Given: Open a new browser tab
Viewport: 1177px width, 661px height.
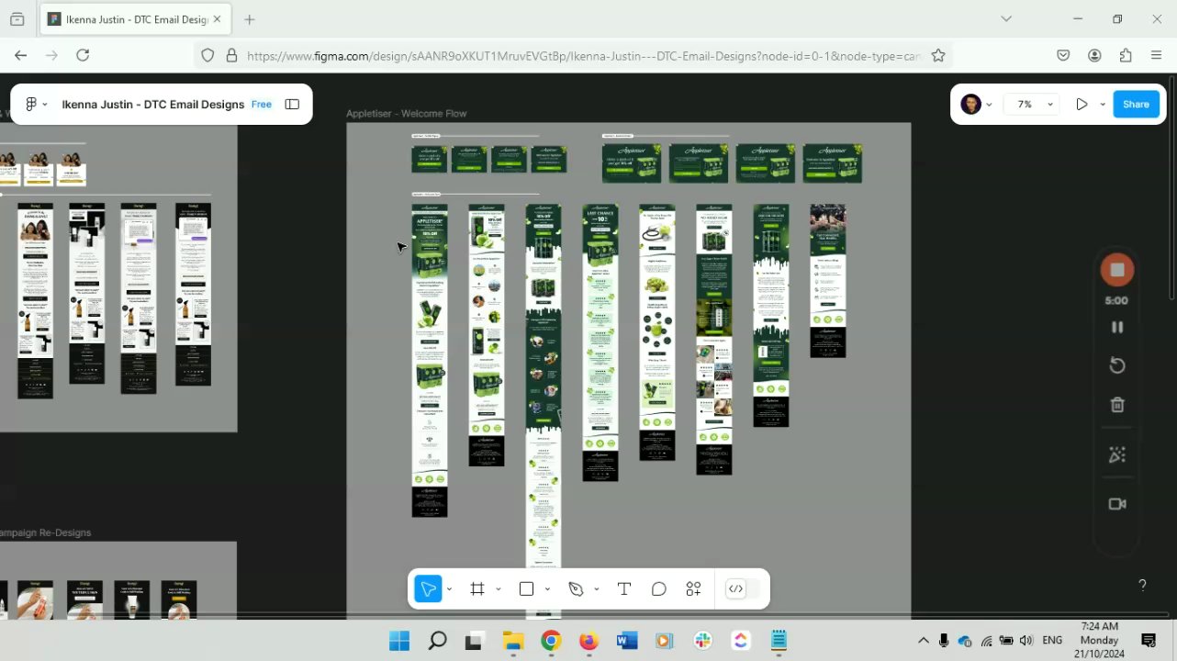Looking at the screenshot, I should (250, 19).
